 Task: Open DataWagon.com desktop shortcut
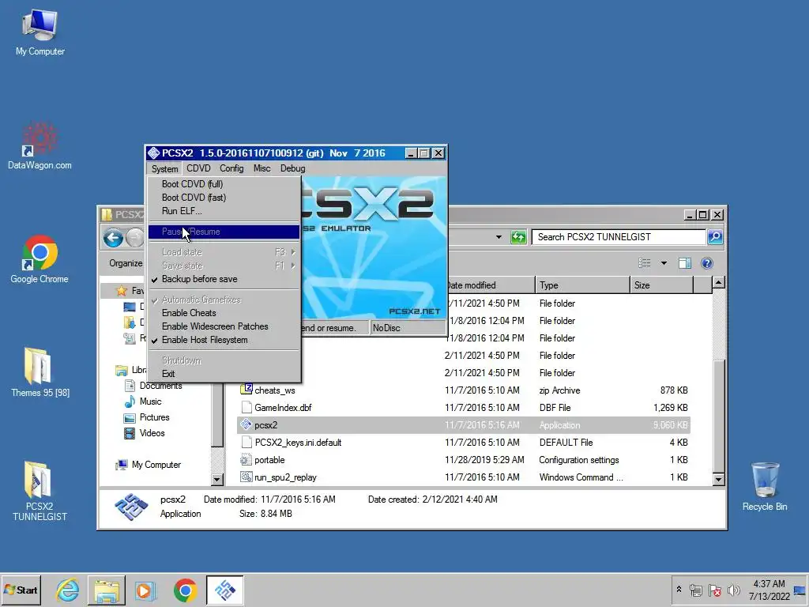point(40,146)
